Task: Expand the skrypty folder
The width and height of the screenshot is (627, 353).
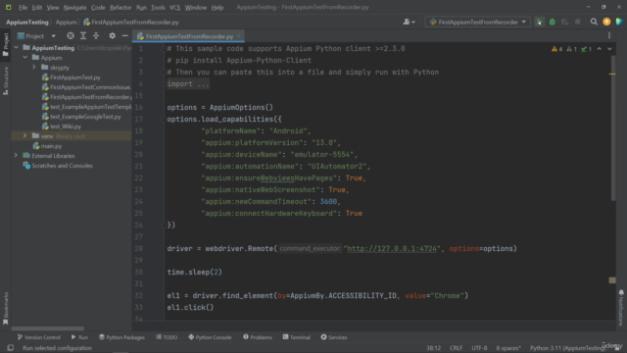Action: point(34,68)
